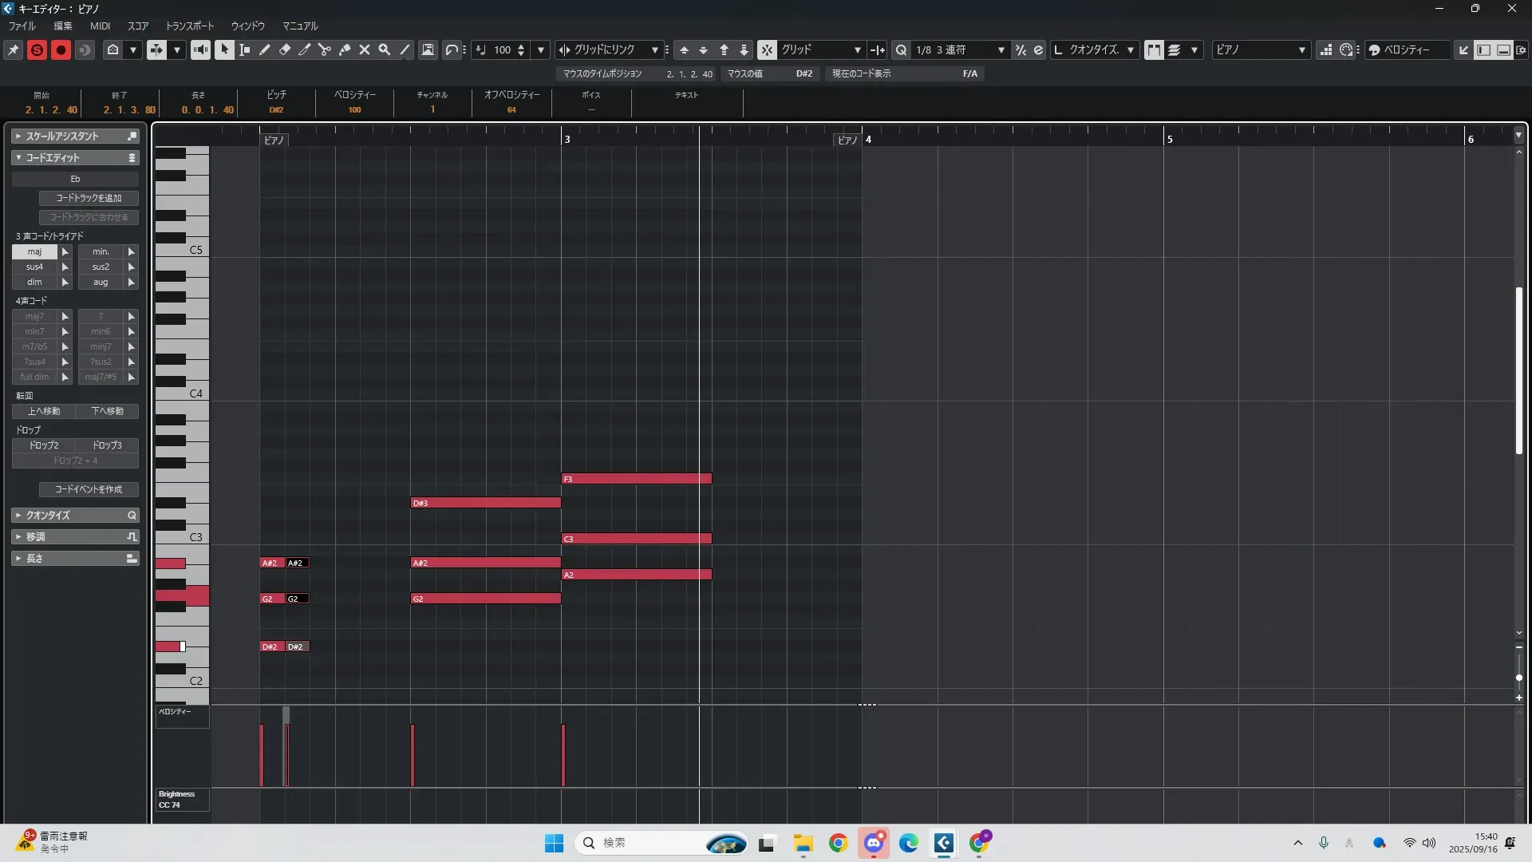The image size is (1532, 862).
Task: Click the D#3 note in piano roll
Action: pos(485,503)
